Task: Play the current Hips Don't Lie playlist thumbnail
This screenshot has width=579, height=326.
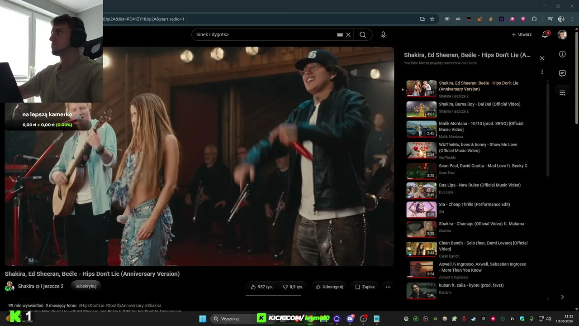Action: point(422,88)
